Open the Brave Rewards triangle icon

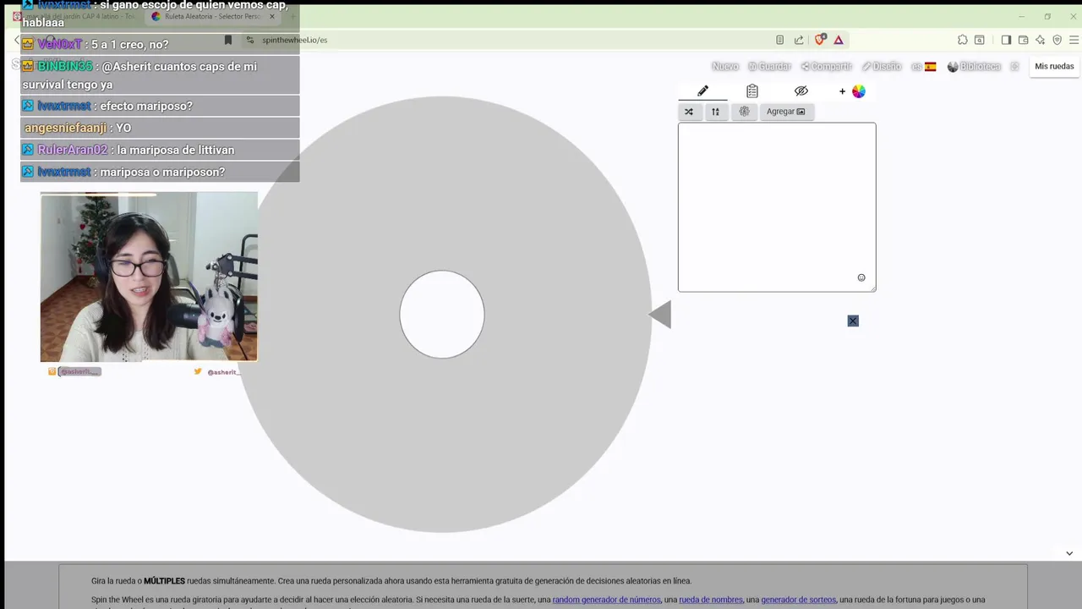coord(839,40)
